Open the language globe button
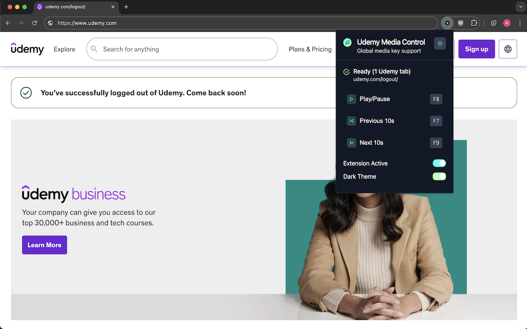Screen dimensions: 527x329 pos(508,49)
